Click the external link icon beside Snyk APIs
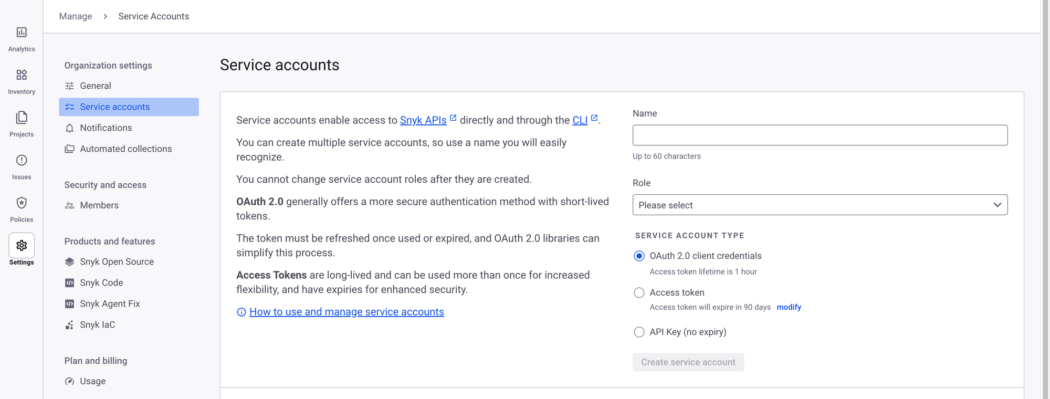Screen dimensions: 1050x399 click(453, 118)
